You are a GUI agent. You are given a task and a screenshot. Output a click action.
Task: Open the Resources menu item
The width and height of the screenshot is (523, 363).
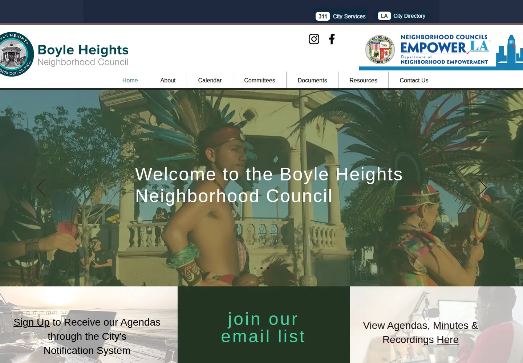363,80
